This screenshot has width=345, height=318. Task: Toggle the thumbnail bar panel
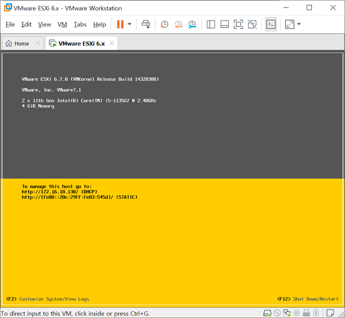[x=225, y=24]
